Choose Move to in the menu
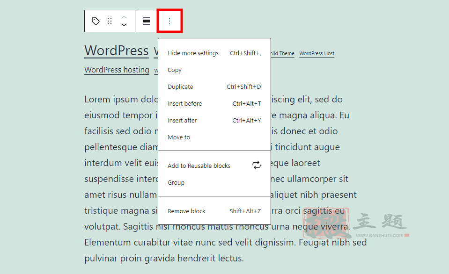The image size is (449, 274). click(214, 137)
